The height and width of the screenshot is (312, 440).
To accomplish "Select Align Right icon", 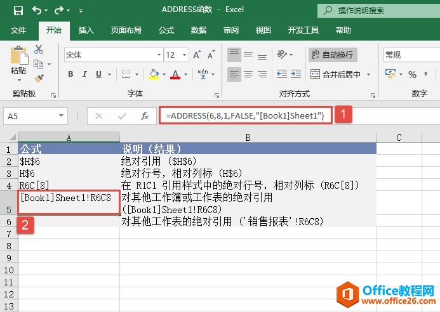I will tap(262, 74).
